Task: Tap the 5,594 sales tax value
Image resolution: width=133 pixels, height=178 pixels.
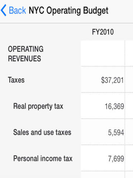Action: tap(116, 133)
